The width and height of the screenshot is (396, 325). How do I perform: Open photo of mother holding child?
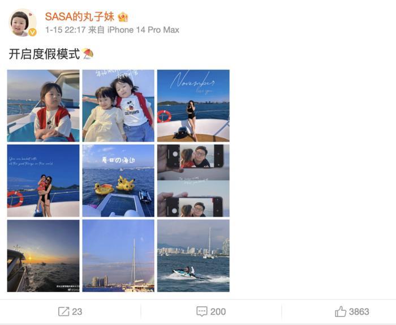pos(43,181)
